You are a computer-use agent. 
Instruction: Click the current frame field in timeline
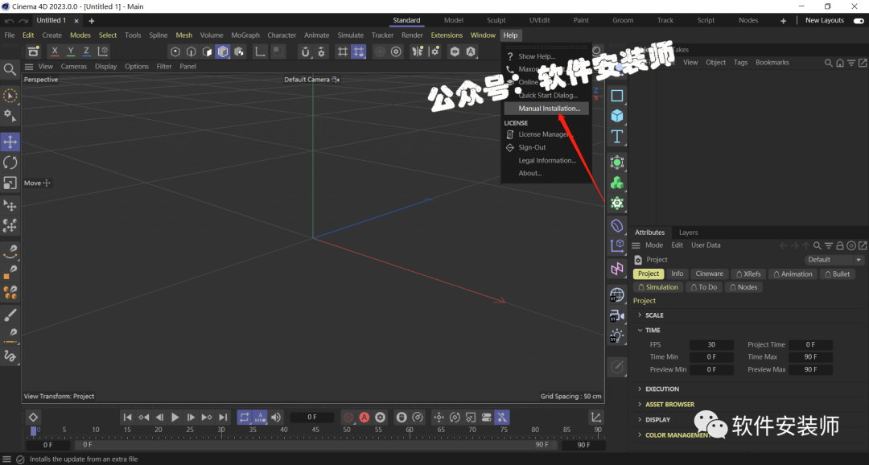(312, 418)
